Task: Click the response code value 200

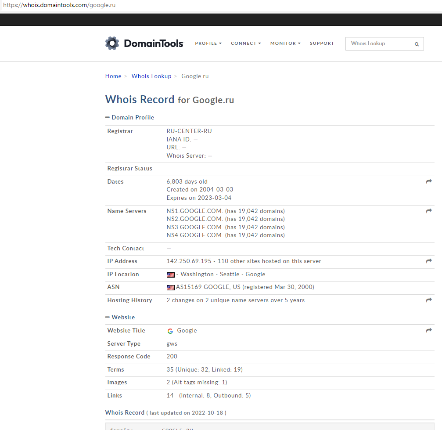Action: (x=172, y=356)
